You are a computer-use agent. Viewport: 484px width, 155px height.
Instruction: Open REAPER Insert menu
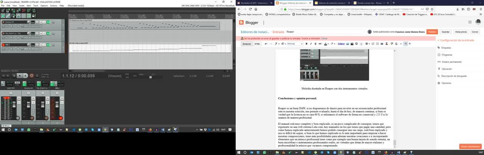[x=22, y=6]
